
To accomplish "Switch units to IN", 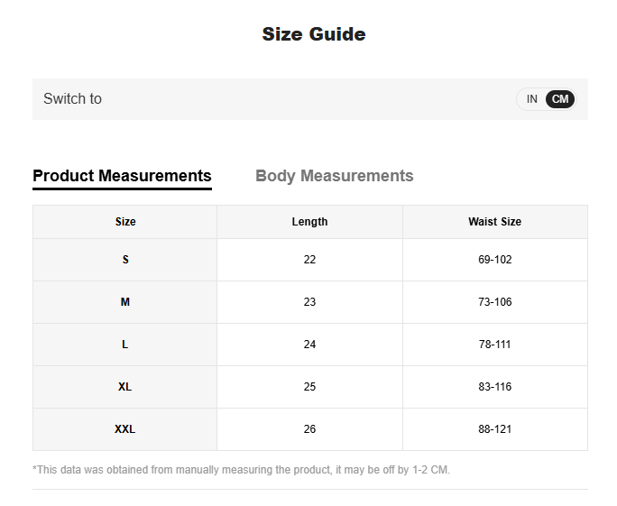I will coord(531,99).
